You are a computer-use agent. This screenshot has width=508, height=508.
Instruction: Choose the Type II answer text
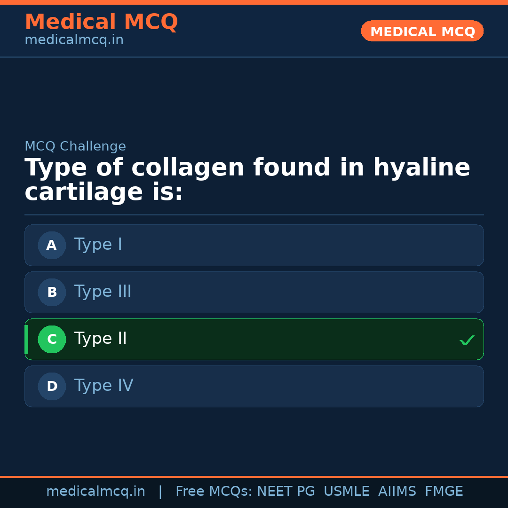101,339
